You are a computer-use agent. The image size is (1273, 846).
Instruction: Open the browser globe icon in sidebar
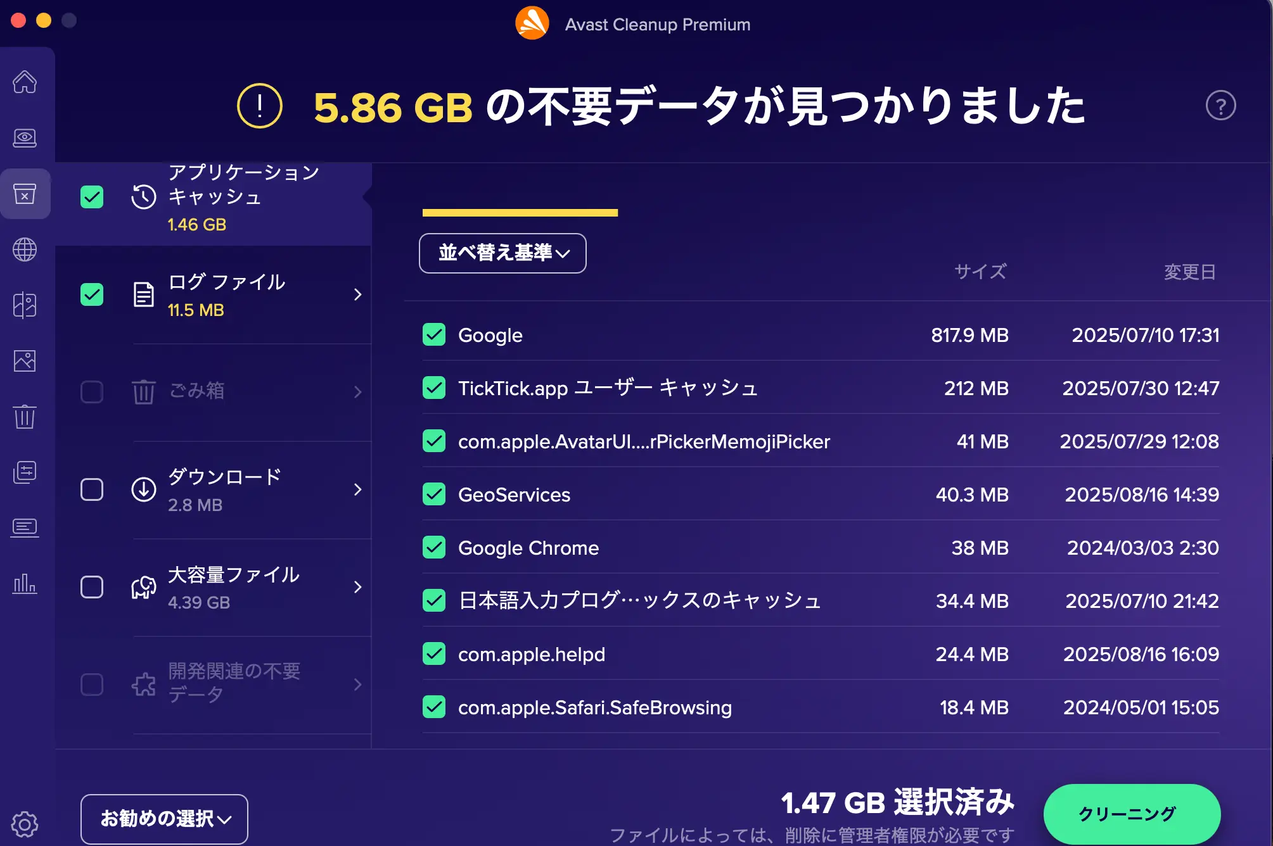pos(25,249)
